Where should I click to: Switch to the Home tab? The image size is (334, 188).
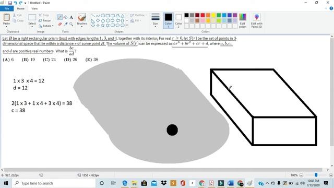(21, 8)
